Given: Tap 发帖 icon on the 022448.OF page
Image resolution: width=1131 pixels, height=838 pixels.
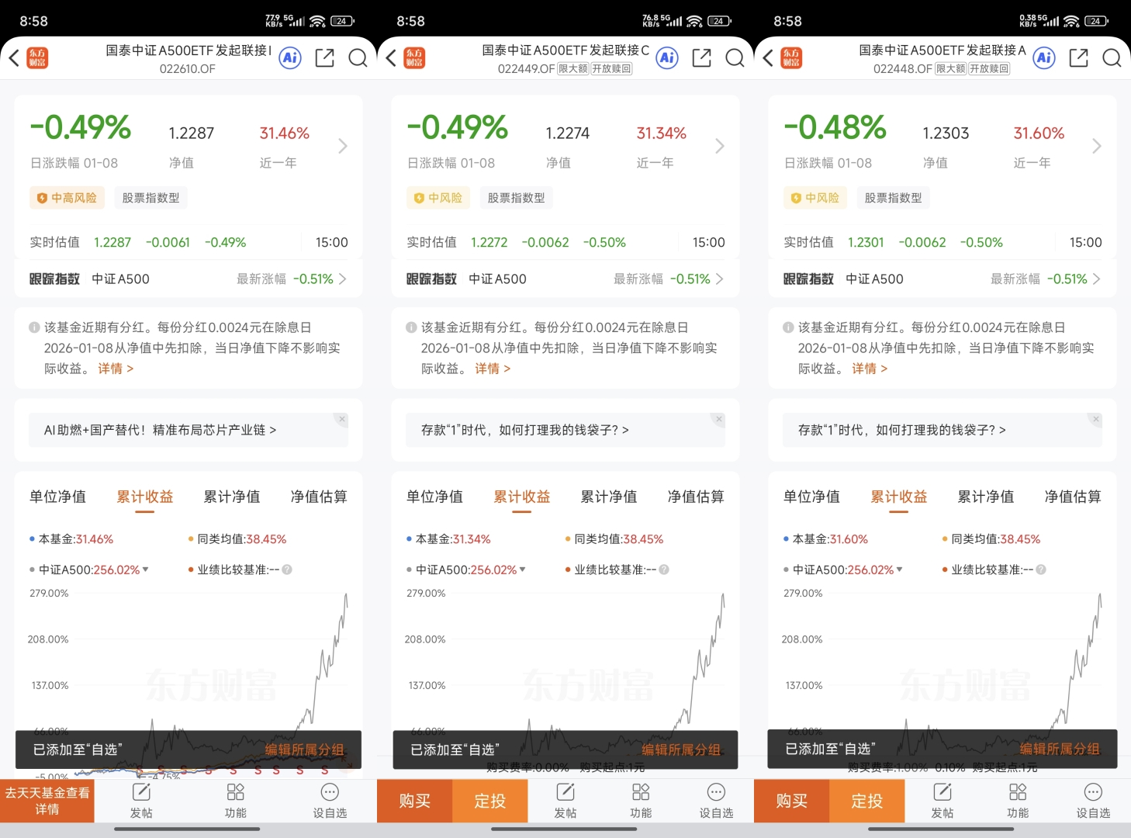Looking at the screenshot, I should tap(942, 801).
